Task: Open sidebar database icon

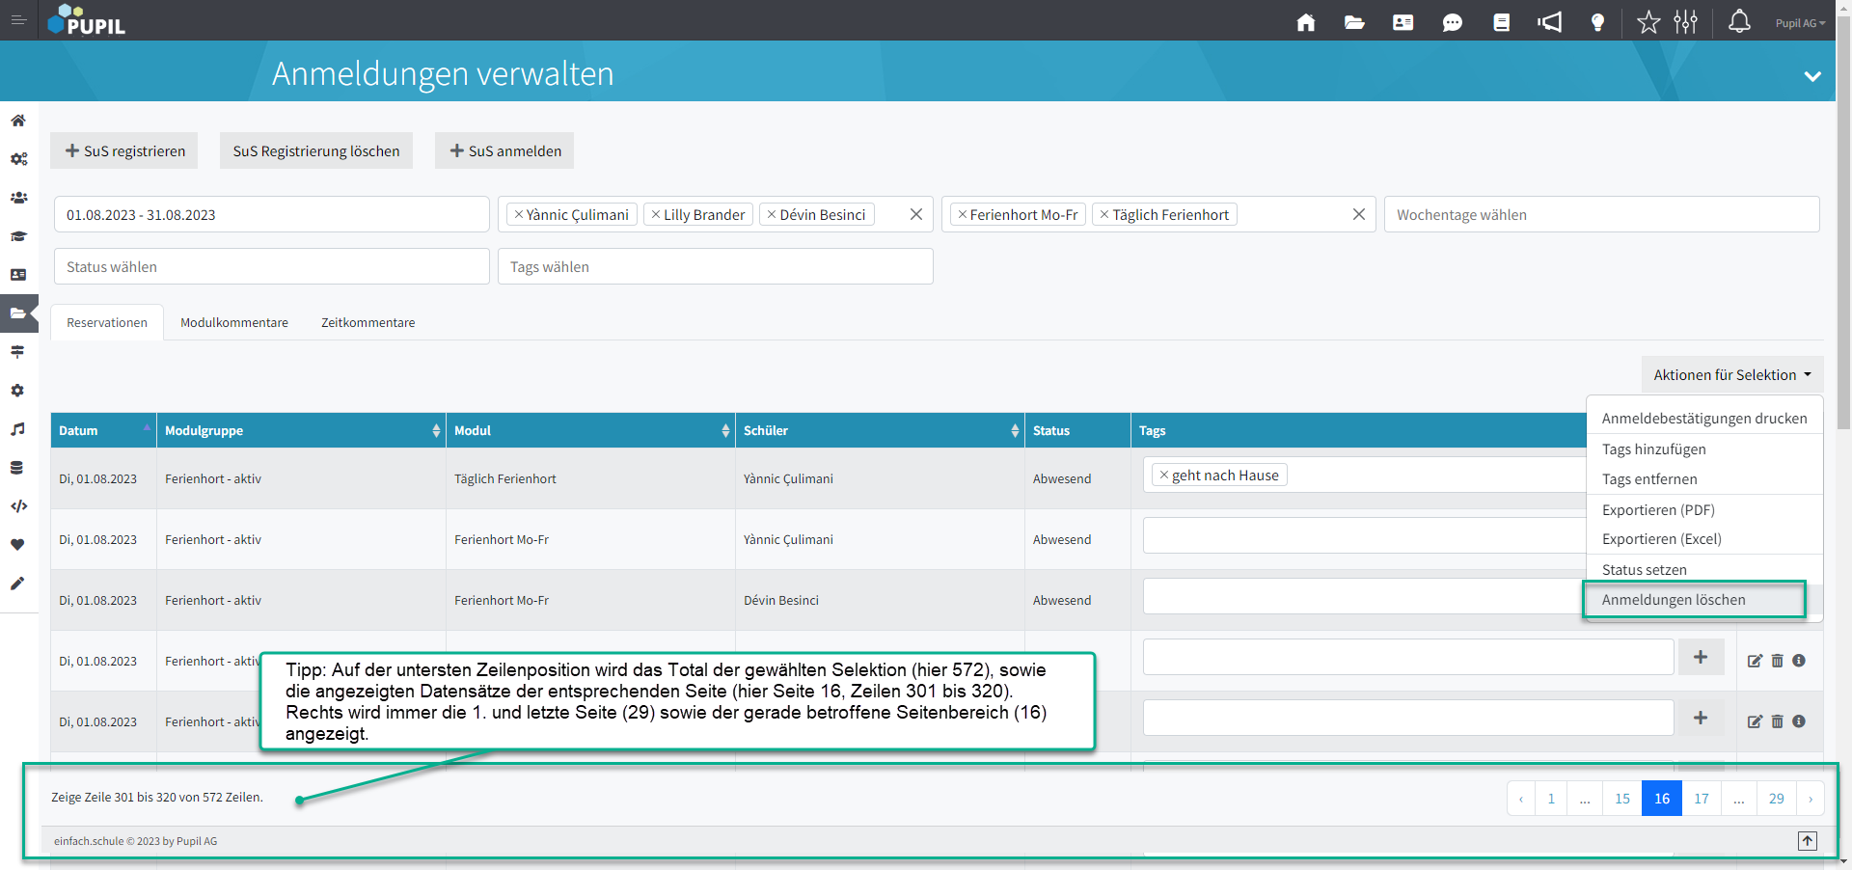Action: click(16, 468)
